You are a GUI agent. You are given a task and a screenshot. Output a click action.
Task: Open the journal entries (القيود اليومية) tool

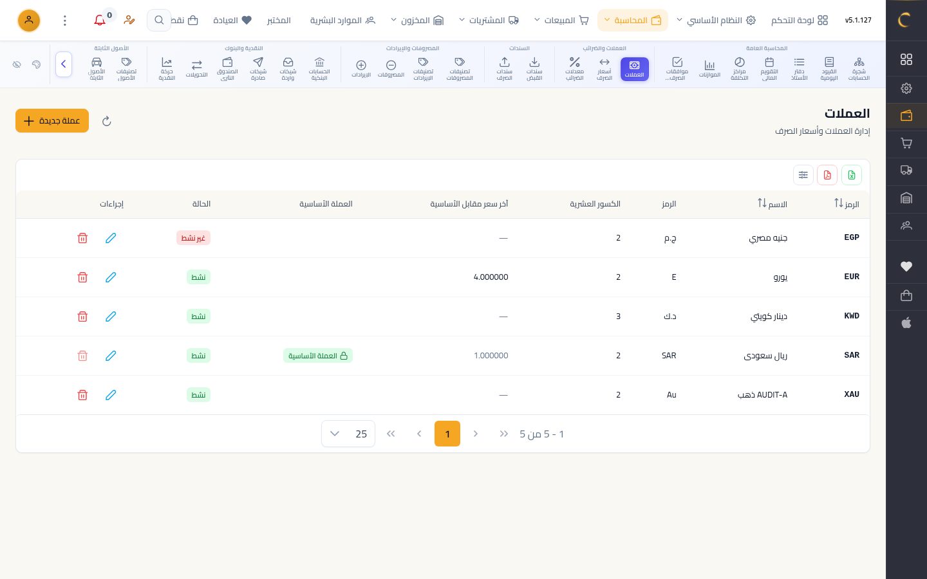(x=829, y=69)
